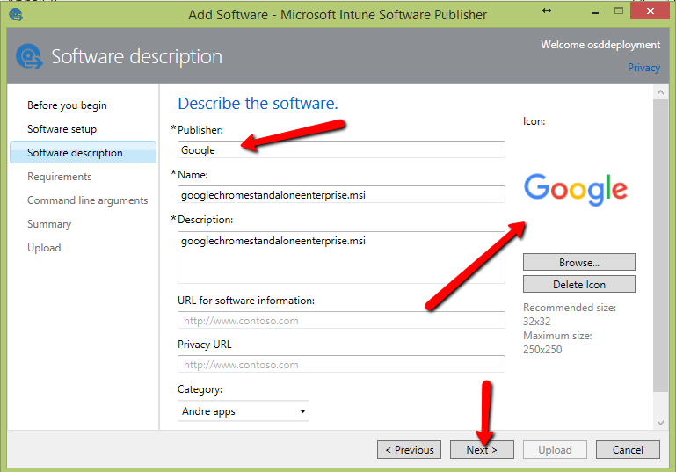676x472 pixels.
Task: Click the scroll down arrow on scrollbar
Action: (x=660, y=423)
